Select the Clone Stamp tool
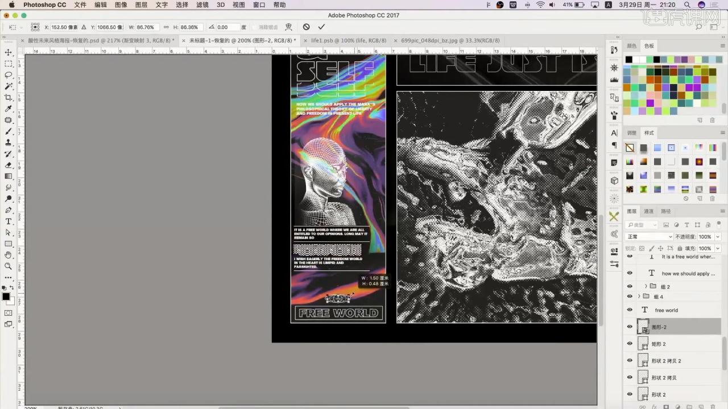 click(9, 143)
